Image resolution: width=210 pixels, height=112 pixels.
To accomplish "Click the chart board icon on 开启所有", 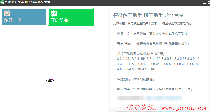I will pos(54,14).
